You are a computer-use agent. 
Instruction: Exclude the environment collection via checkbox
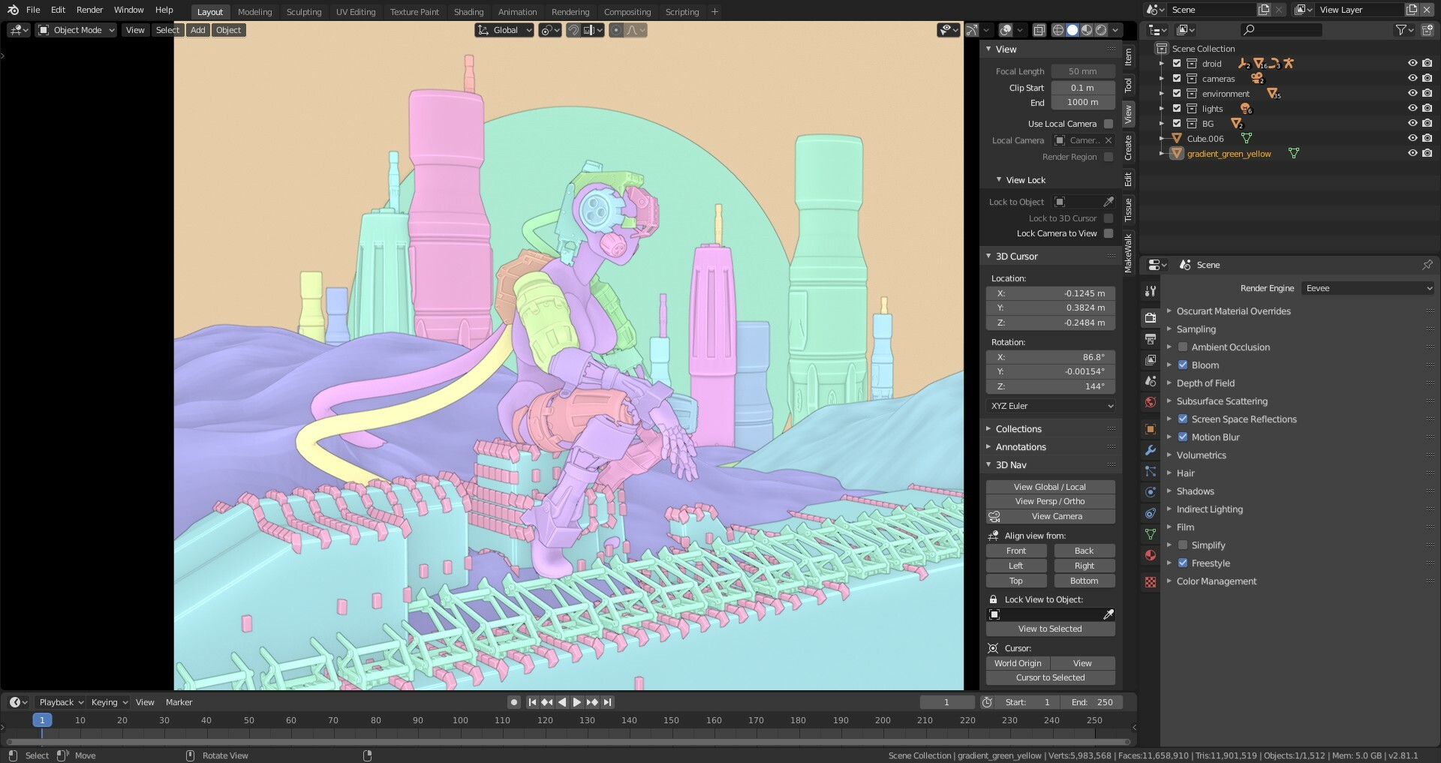coord(1177,94)
